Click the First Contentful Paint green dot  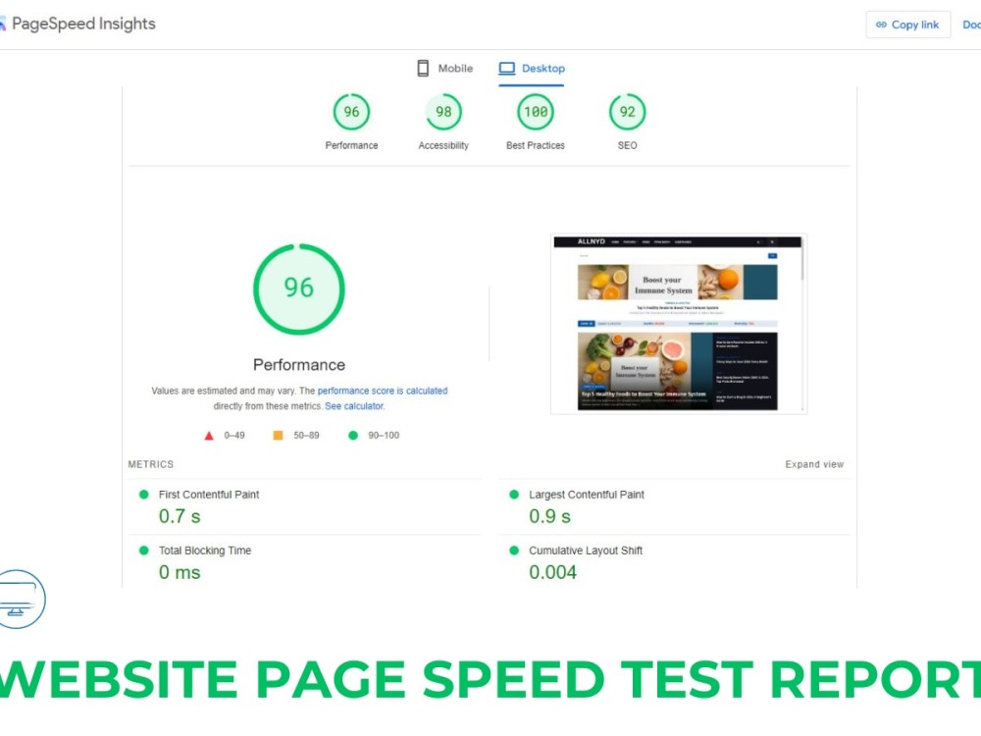click(144, 495)
